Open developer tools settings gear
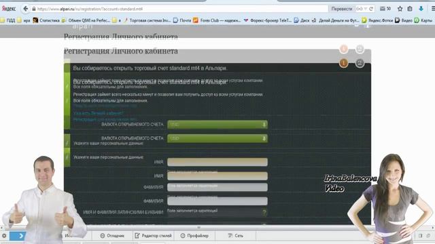This screenshot has width=435, height=244. (x=4, y=236)
